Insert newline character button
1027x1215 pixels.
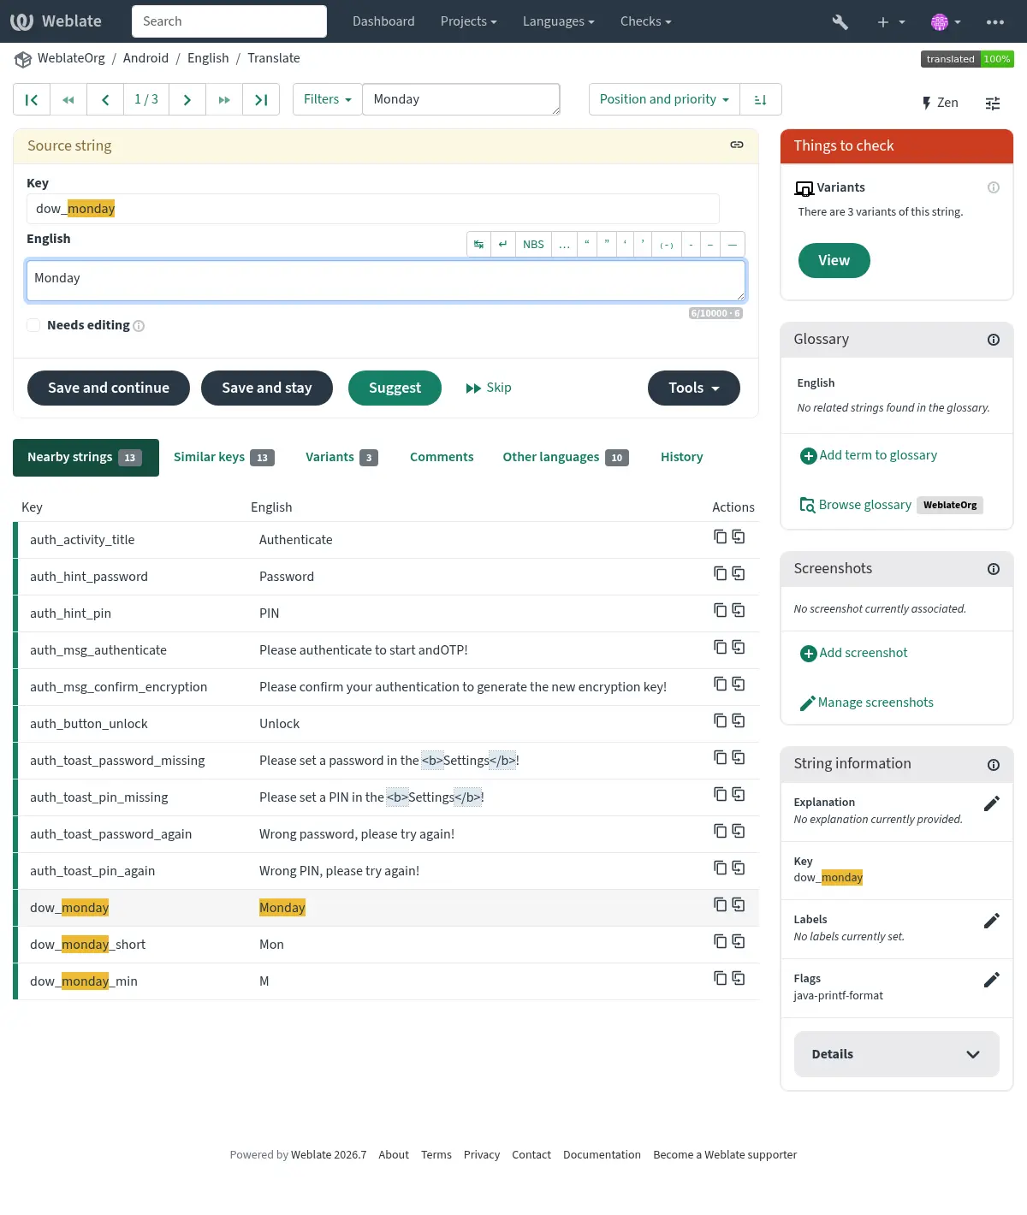(503, 244)
